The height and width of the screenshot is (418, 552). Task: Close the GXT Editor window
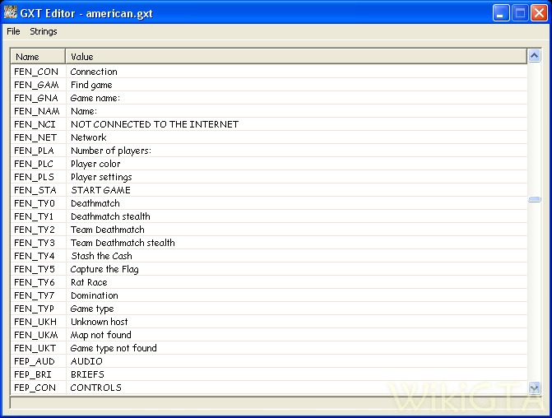point(539,13)
